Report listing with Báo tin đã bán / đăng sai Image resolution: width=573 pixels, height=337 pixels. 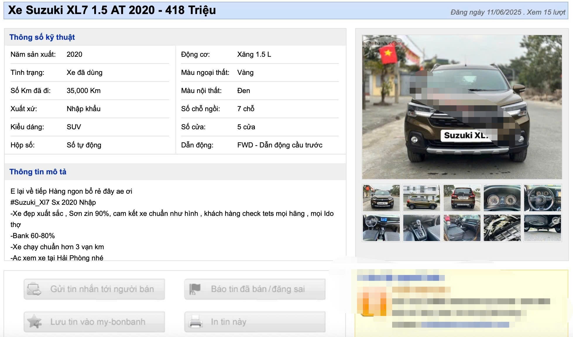coord(255,289)
